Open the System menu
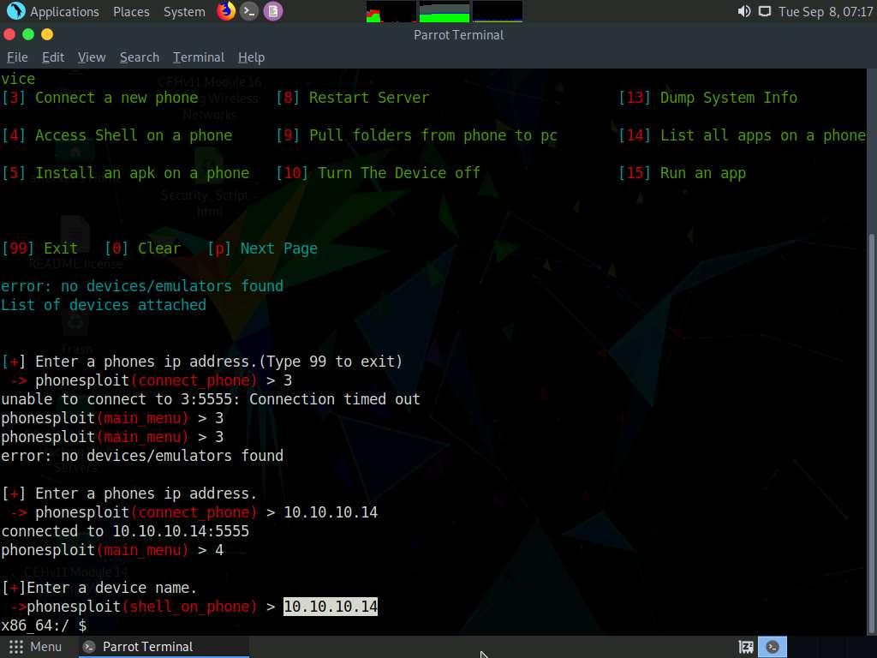 pos(183,11)
